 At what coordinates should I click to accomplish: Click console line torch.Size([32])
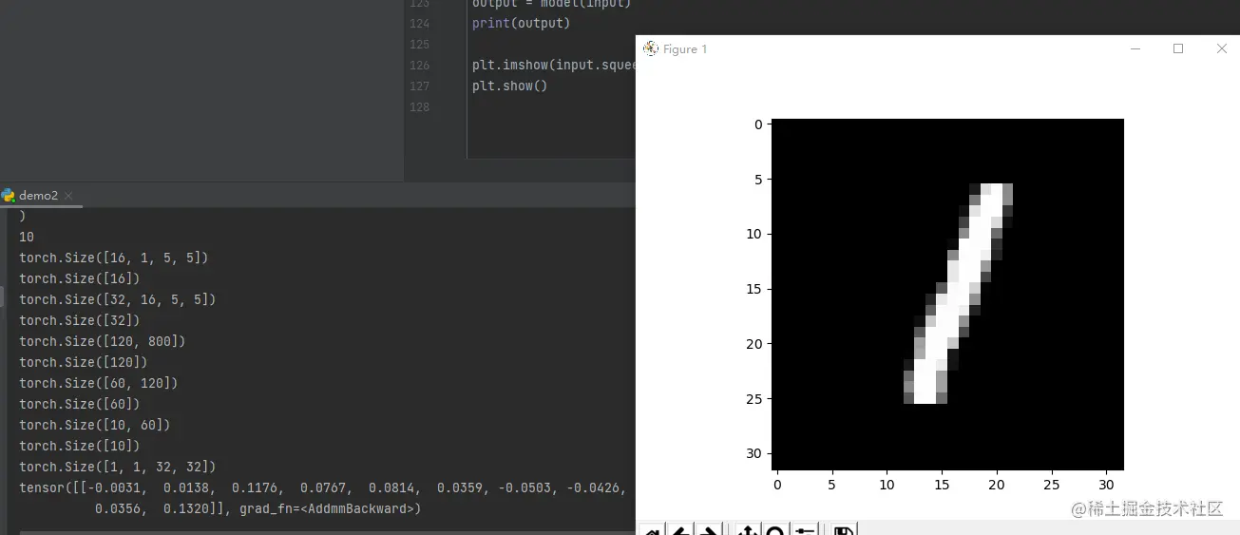tap(79, 320)
